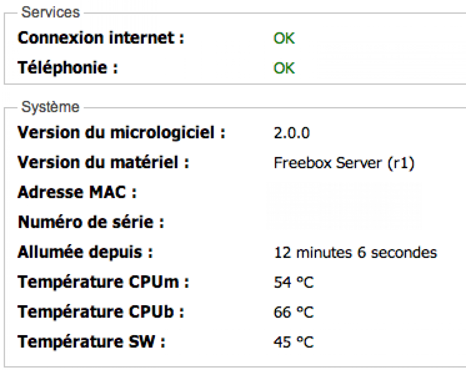The image size is (466, 370).
Task: Click the Numéro de série label
Action: click(91, 222)
